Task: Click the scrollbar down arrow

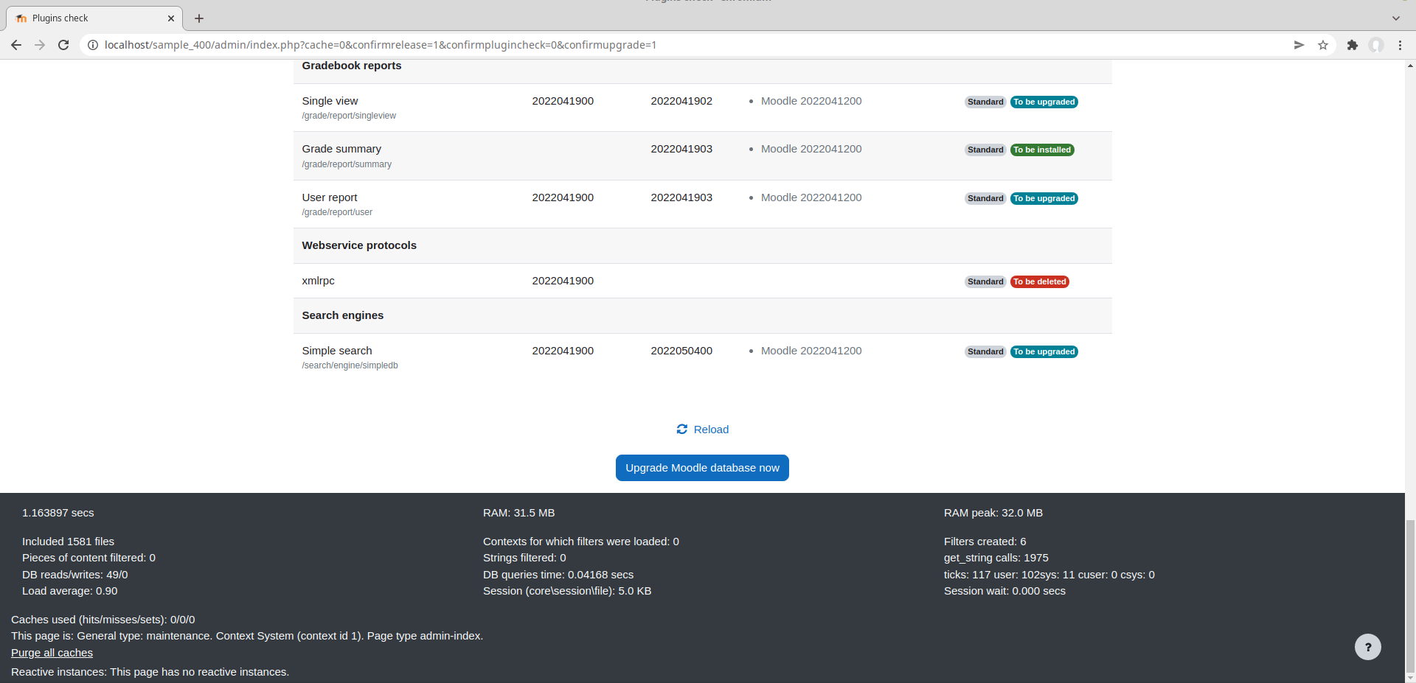Action: 1410,677
